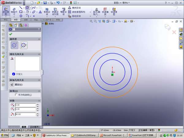184x138 pixels.
Task: Select the Circle tool in the sketch ribbon
Action: [x=27, y=8]
